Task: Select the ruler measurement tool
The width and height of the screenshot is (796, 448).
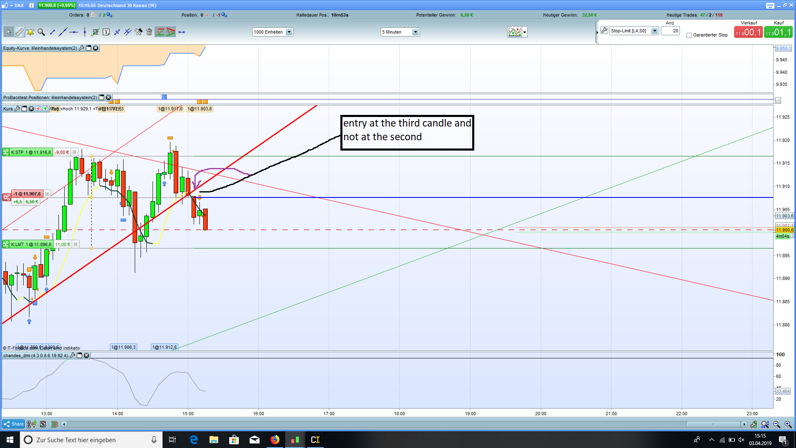Action: (x=19, y=32)
